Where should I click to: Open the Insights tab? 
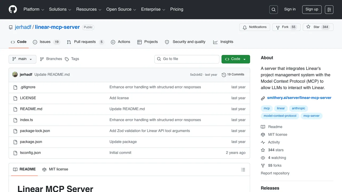coord(223,42)
